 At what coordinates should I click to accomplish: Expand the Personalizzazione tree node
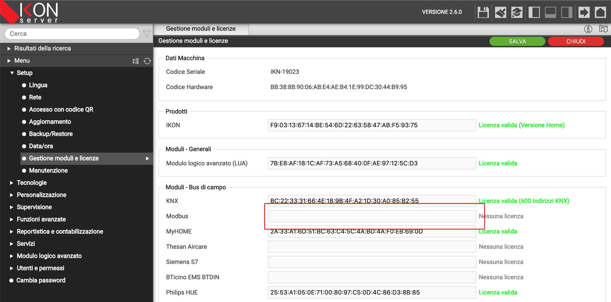tap(11, 195)
